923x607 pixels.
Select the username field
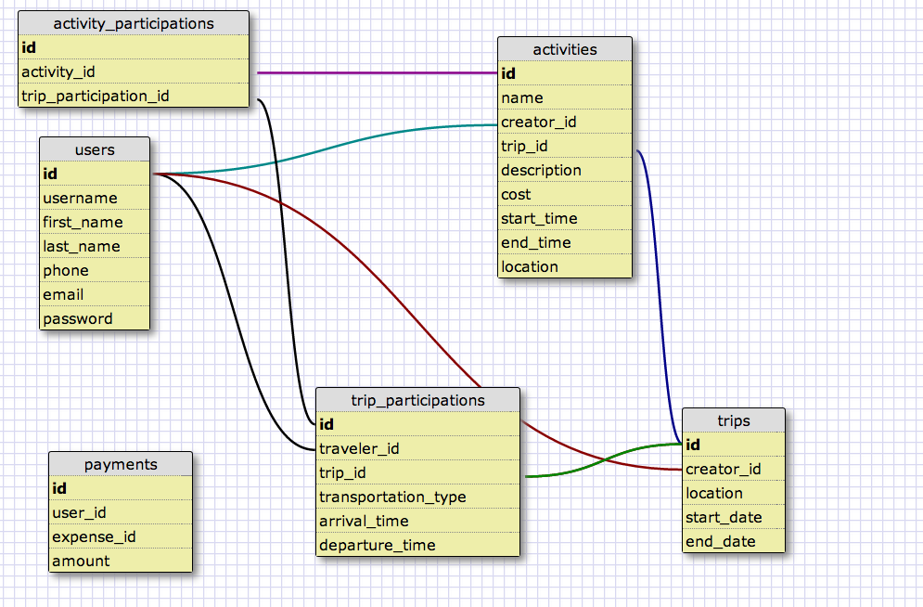pyautogui.click(x=95, y=198)
